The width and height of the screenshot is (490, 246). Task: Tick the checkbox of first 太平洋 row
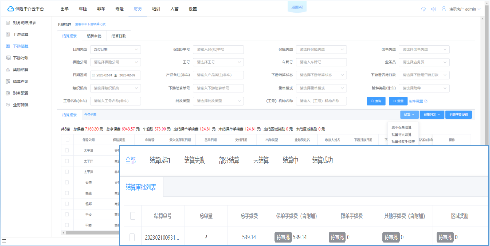click(x=67, y=150)
